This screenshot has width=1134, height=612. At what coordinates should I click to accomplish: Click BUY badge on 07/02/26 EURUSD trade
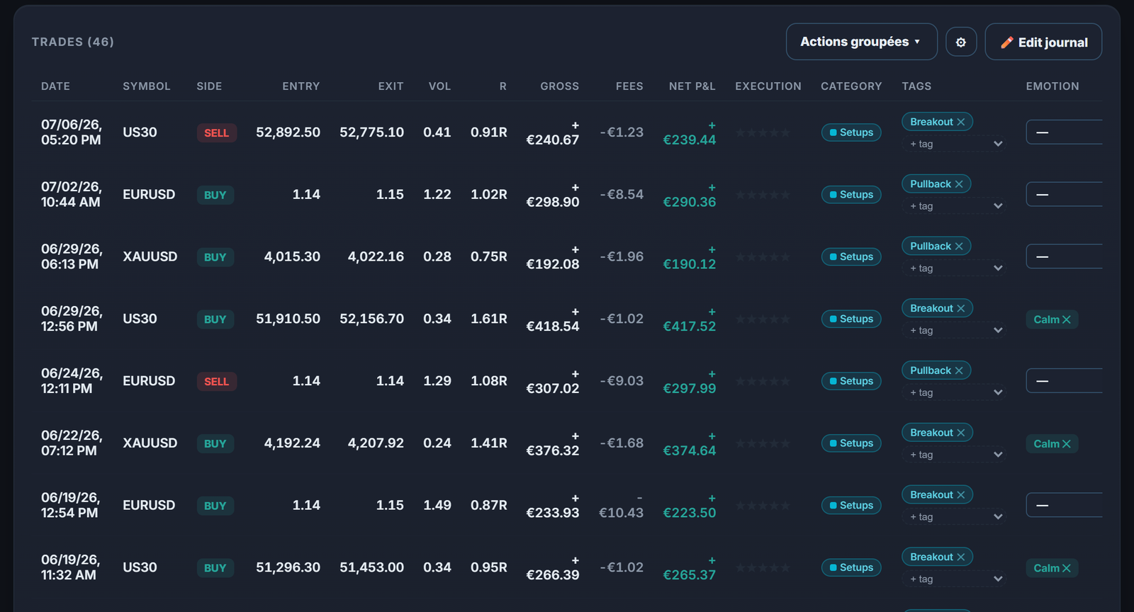pos(215,195)
